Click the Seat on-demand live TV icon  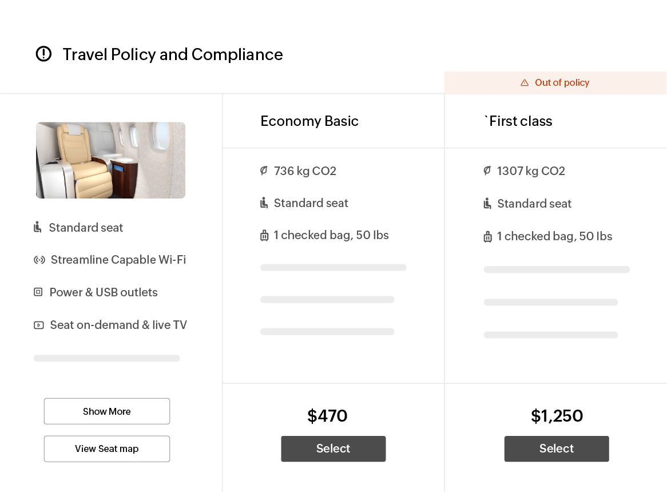pyautogui.click(x=38, y=325)
